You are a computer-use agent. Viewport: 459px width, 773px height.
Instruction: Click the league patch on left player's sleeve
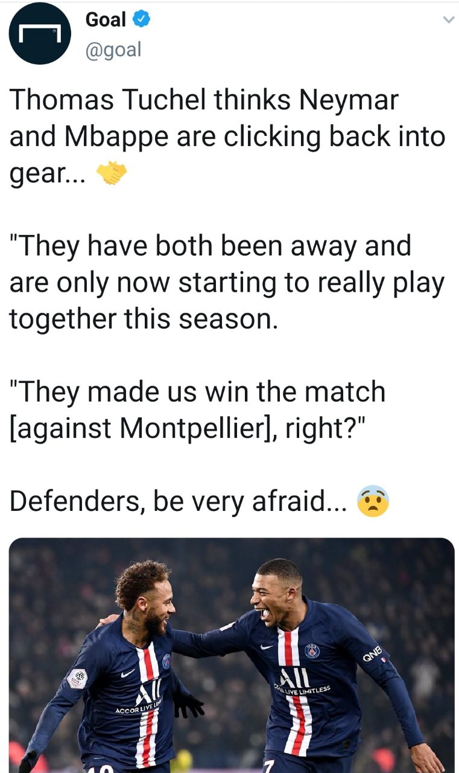(x=77, y=678)
